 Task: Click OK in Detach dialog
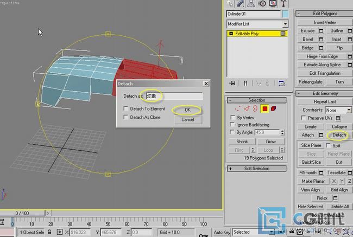[188, 110]
